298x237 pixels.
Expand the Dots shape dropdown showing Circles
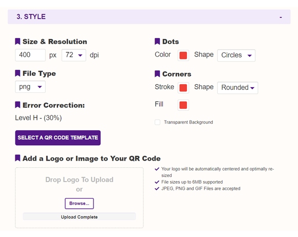pos(236,55)
